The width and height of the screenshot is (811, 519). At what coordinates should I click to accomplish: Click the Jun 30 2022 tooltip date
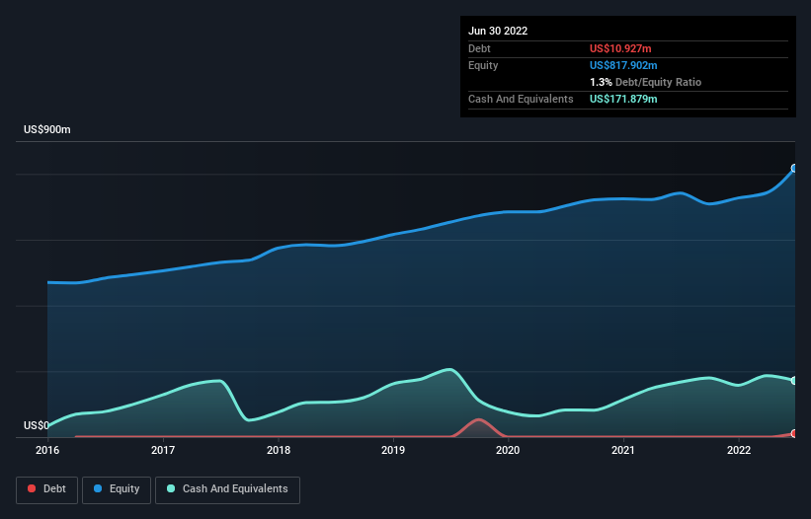click(x=498, y=31)
